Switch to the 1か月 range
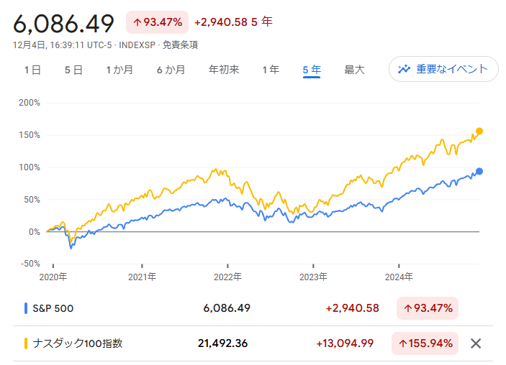Viewport: 506px width, 365px height. [x=119, y=70]
